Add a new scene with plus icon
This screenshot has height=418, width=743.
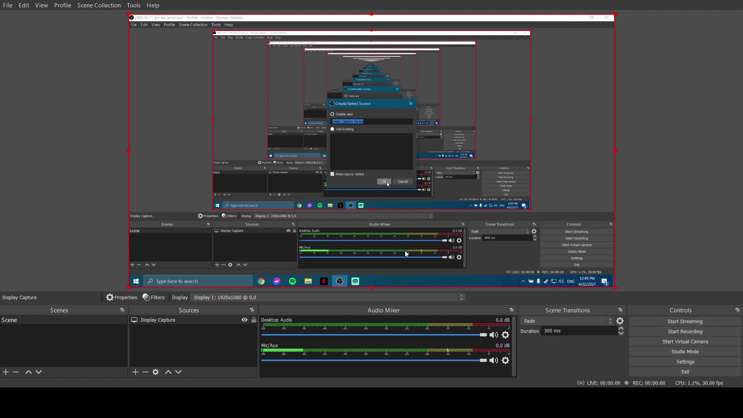[x=6, y=372]
